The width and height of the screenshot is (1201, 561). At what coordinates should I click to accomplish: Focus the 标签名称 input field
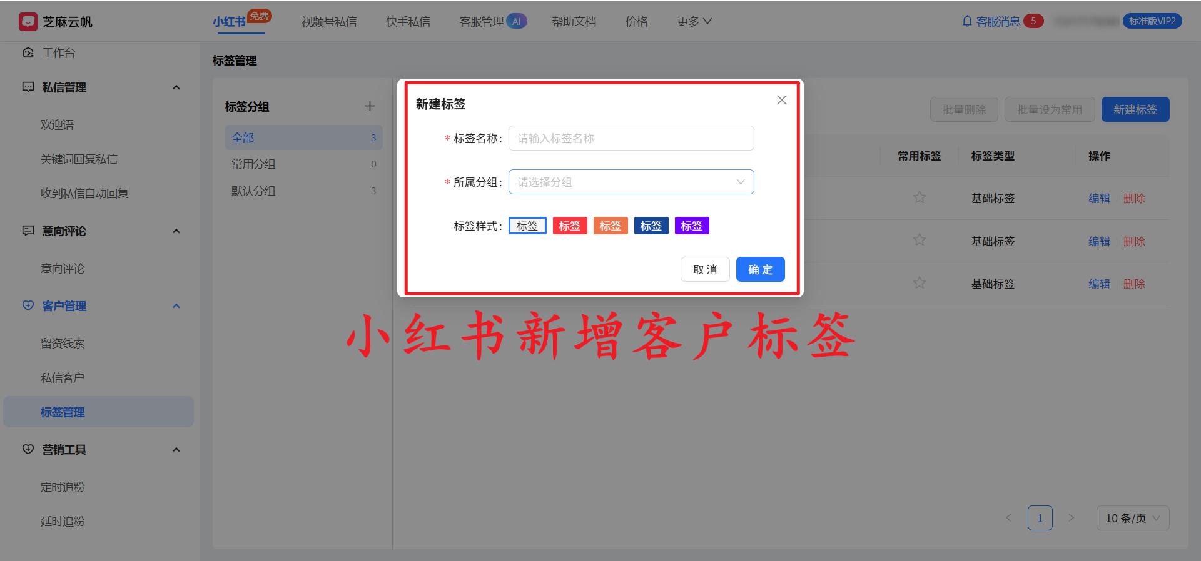coord(631,138)
